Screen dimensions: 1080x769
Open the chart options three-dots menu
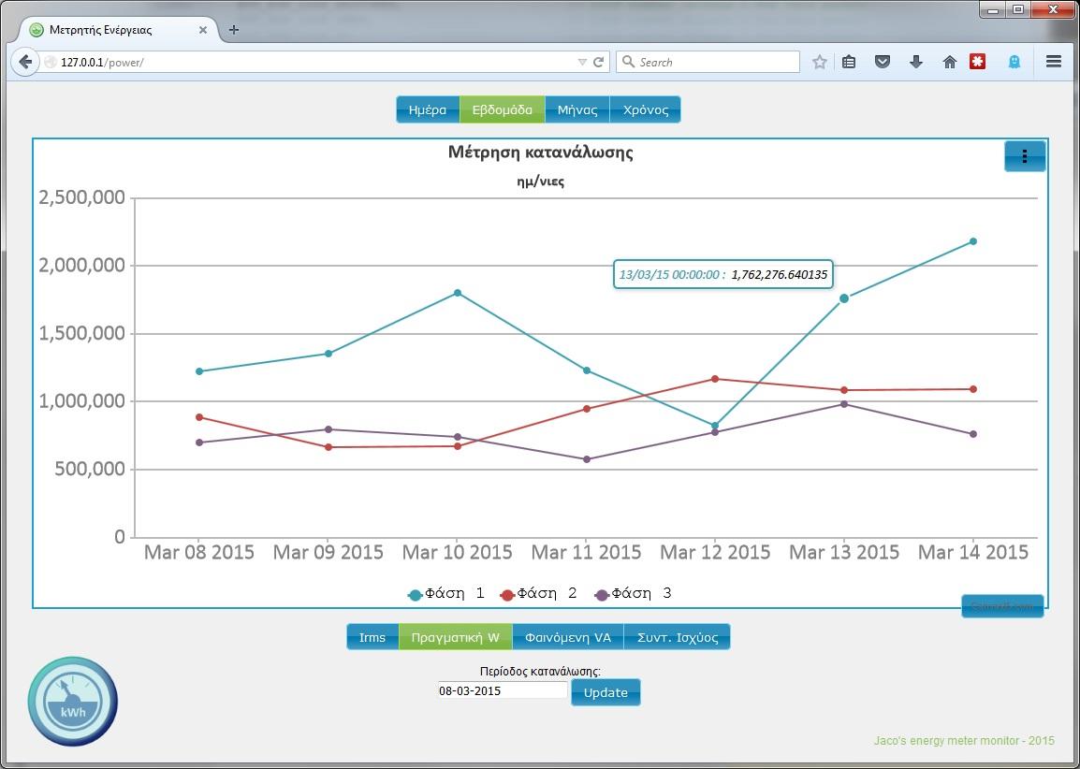[1024, 156]
